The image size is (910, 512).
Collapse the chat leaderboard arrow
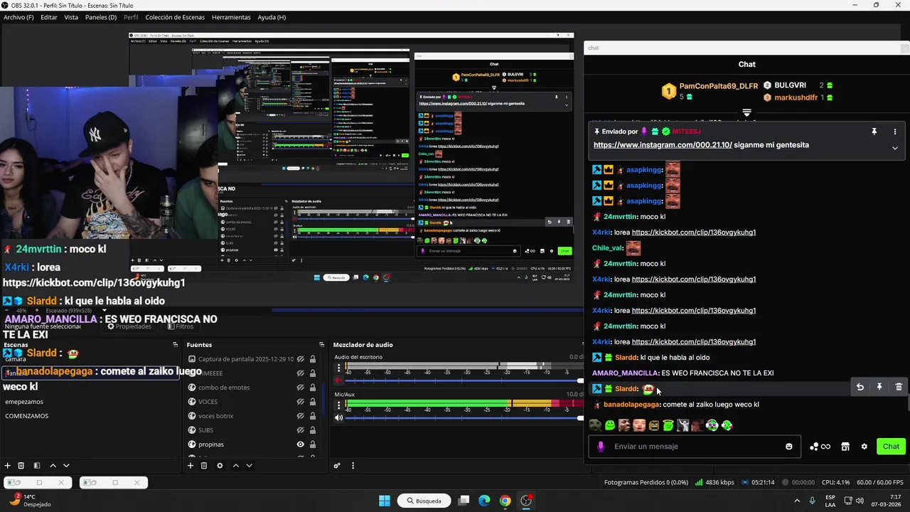click(x=746, y=113)
